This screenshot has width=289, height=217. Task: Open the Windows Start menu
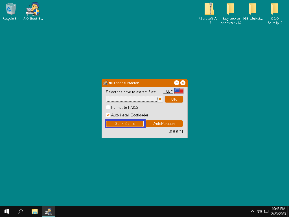(x=7, y=211)
